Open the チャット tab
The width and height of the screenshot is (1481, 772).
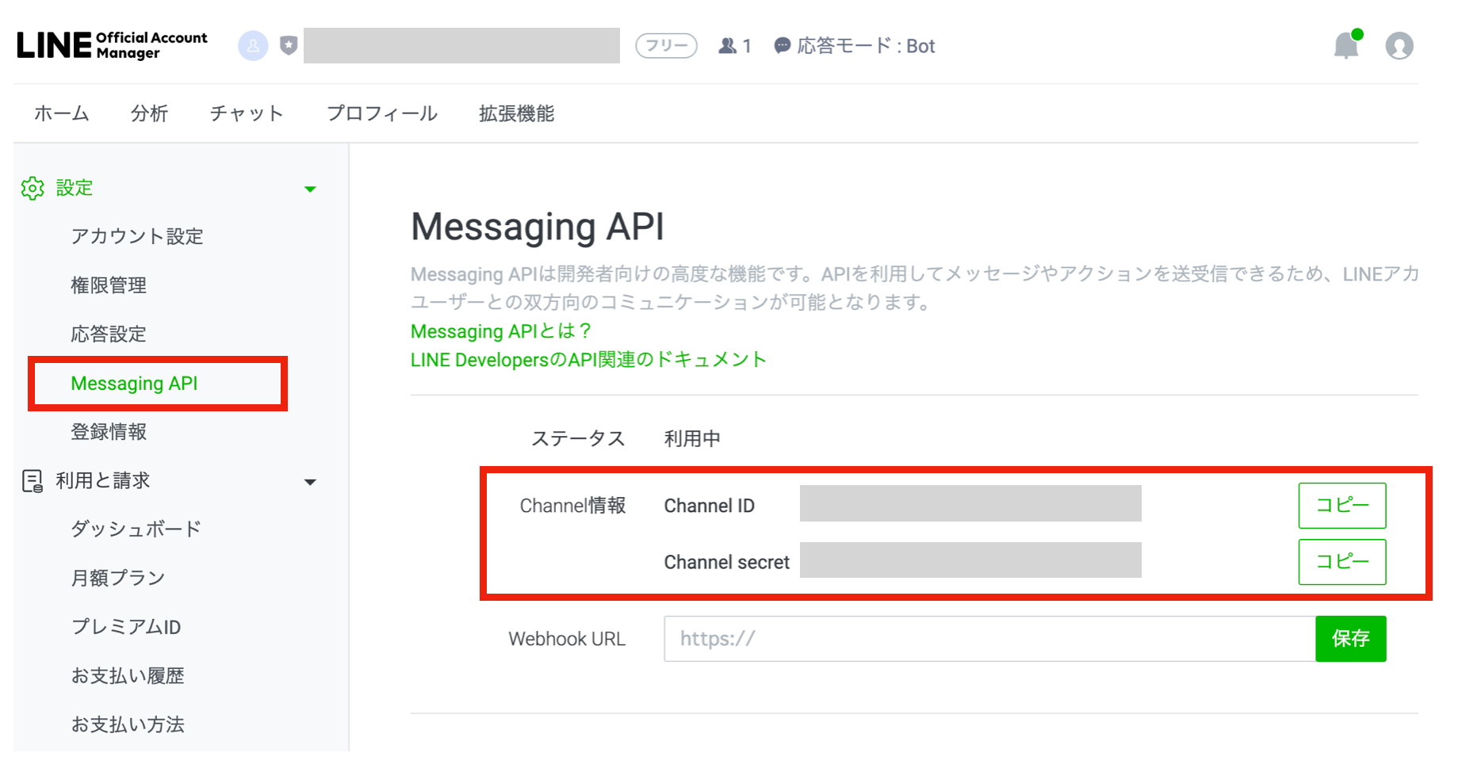click(247, 113)
